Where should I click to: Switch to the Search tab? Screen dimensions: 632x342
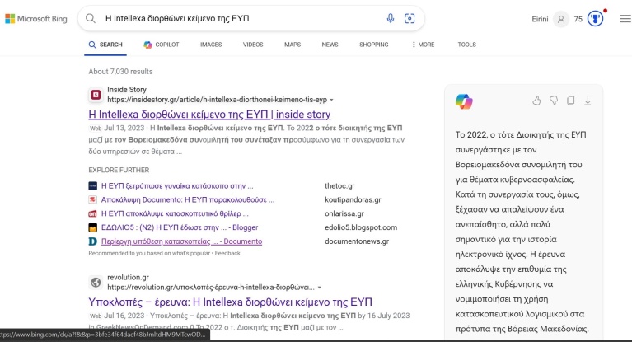105,45
